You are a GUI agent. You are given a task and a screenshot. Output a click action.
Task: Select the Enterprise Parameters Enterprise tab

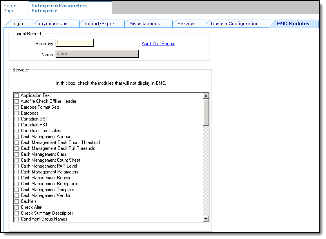point(71,8)
